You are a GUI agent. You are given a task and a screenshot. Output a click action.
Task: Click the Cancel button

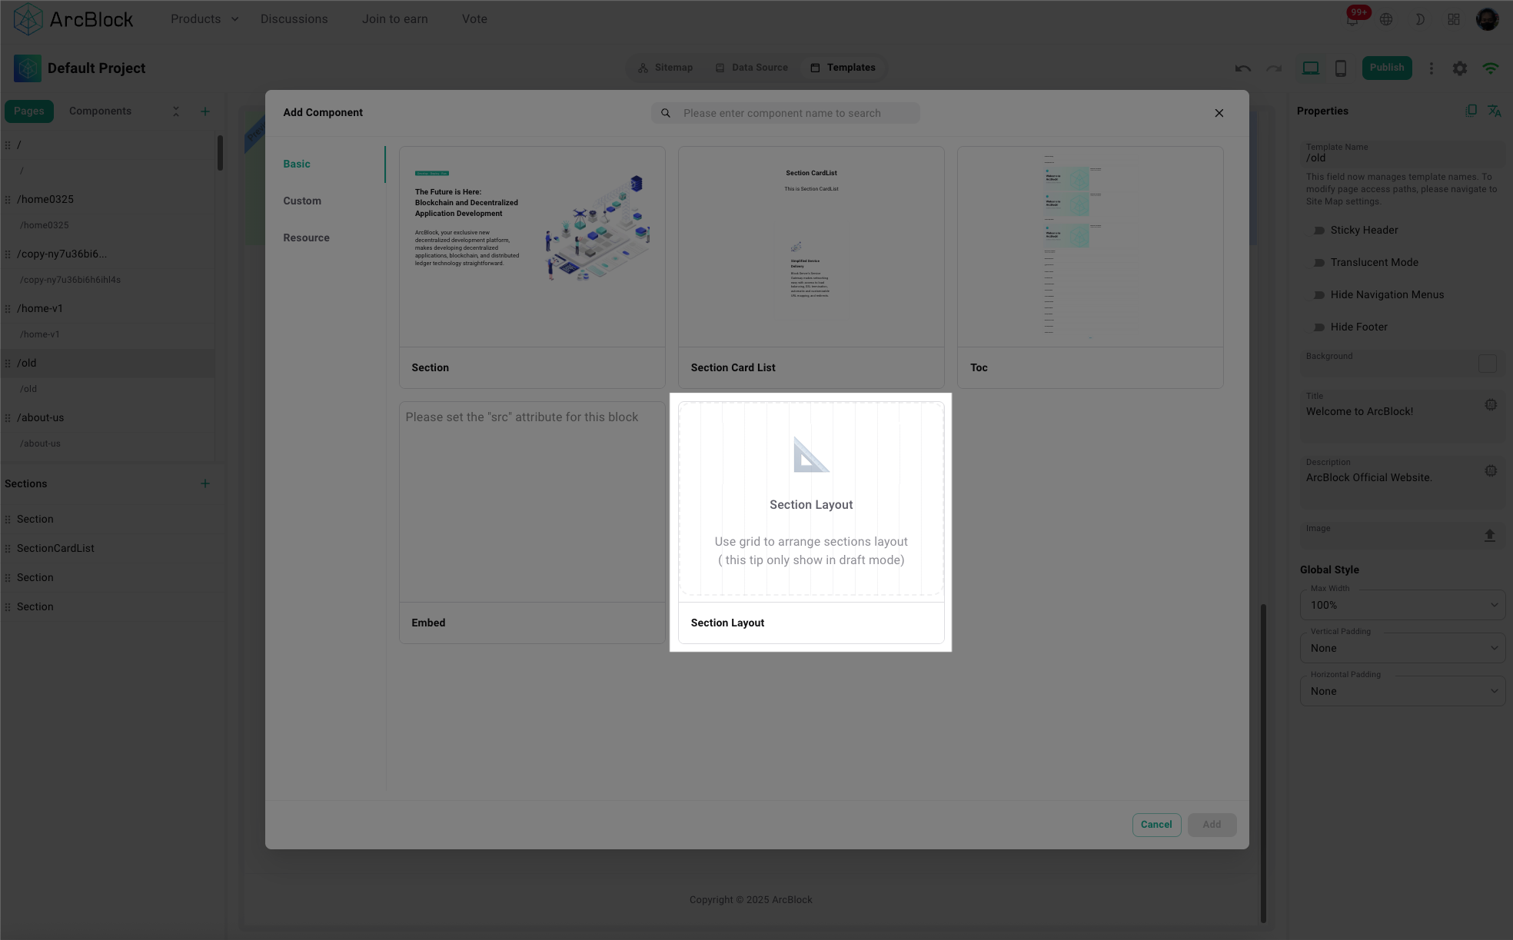[x=1156, y=825]
